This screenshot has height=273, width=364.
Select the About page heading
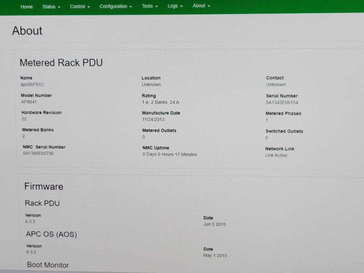27,30
